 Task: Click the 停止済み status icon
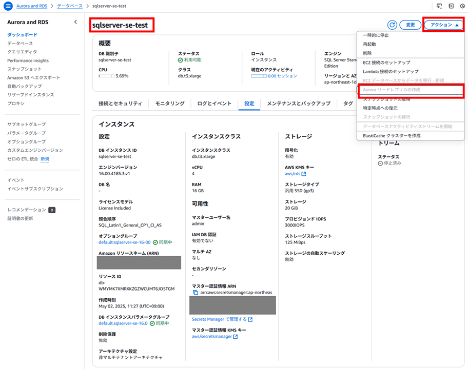[380, 163]
